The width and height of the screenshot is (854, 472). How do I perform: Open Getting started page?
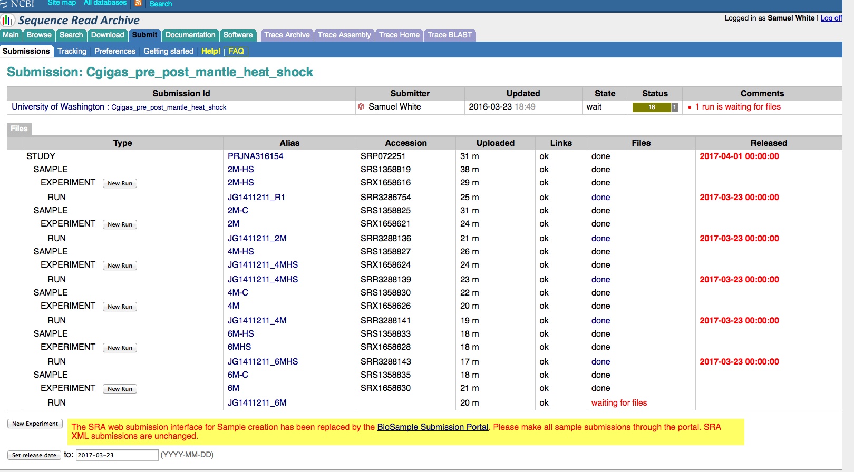[168, 51]
